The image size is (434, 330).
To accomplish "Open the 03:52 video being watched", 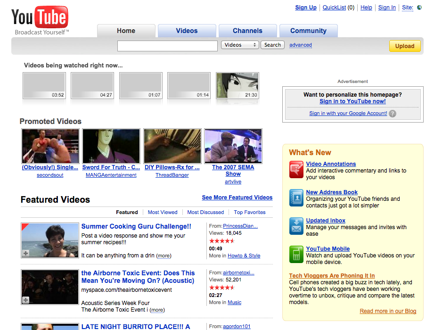I will coord(44,85).
